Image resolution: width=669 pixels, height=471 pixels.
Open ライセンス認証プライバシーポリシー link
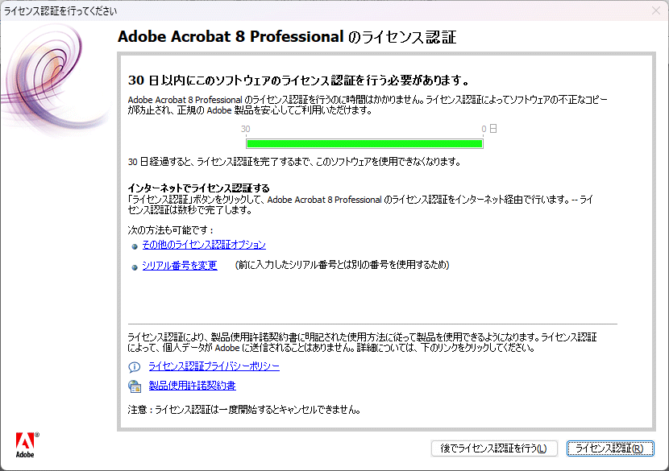tap(214, 366)
